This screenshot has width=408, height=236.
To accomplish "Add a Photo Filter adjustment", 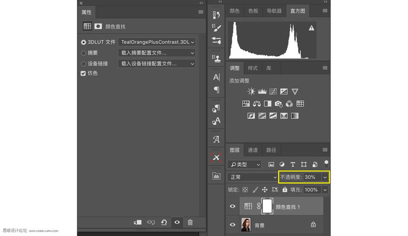I will 278,104.
